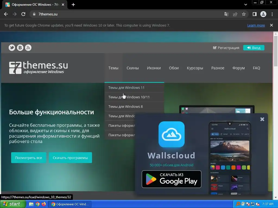The image size is (278, 208).
Task: Open the Twitter social icon
Action: pyautogui.click(x=12, y=48)
